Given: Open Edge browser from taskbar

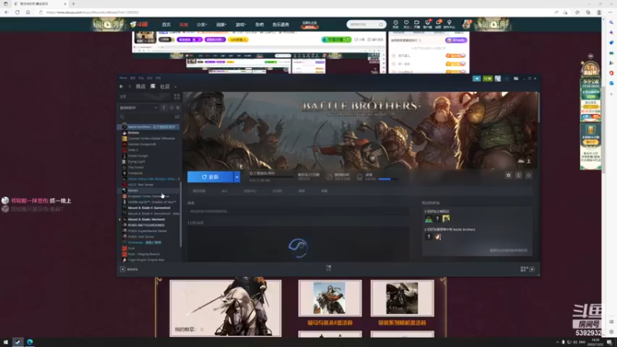Looking at the screenshot, I should pyautogui.click(x=30, y=342).
